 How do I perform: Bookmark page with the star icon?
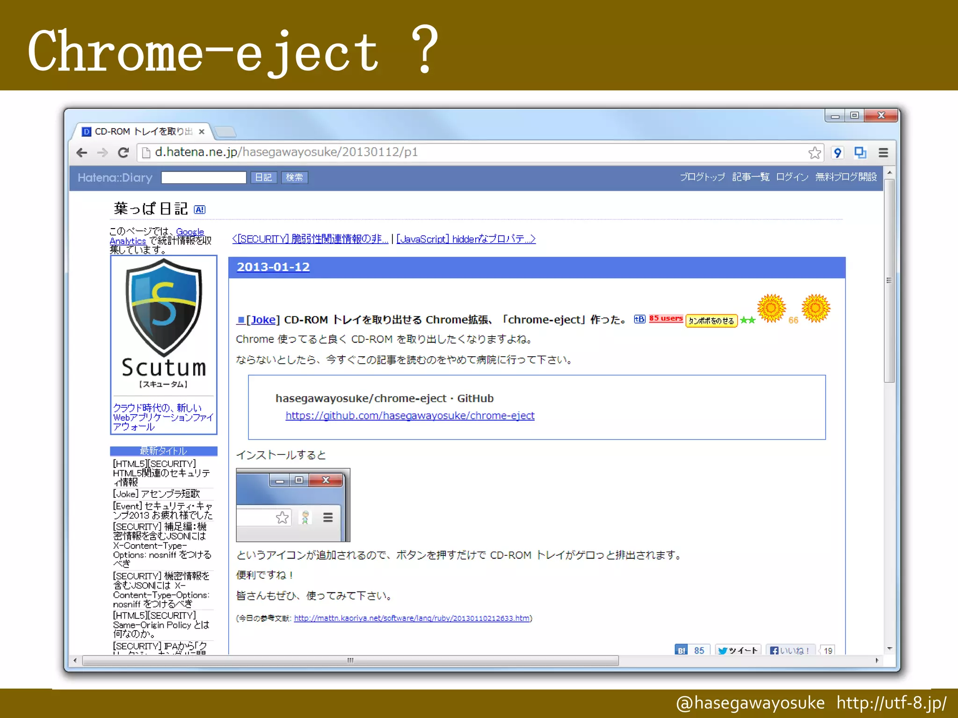tap(814, 153)
